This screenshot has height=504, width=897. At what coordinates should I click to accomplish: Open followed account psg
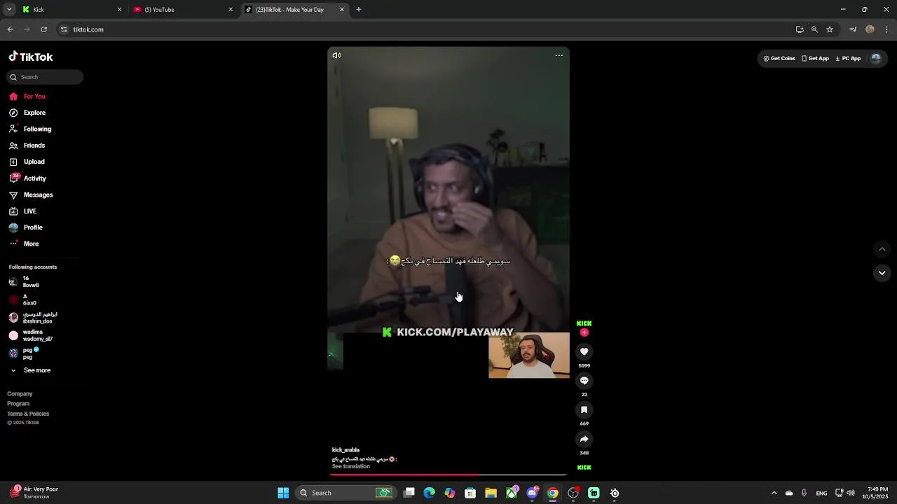click(24, 353)
